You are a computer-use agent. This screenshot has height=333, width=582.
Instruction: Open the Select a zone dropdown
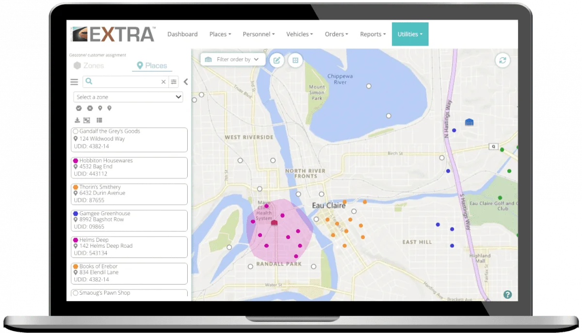click(x=128, y=97)
